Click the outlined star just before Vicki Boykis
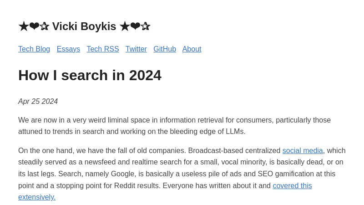364x205 pixels. [45, 26]
